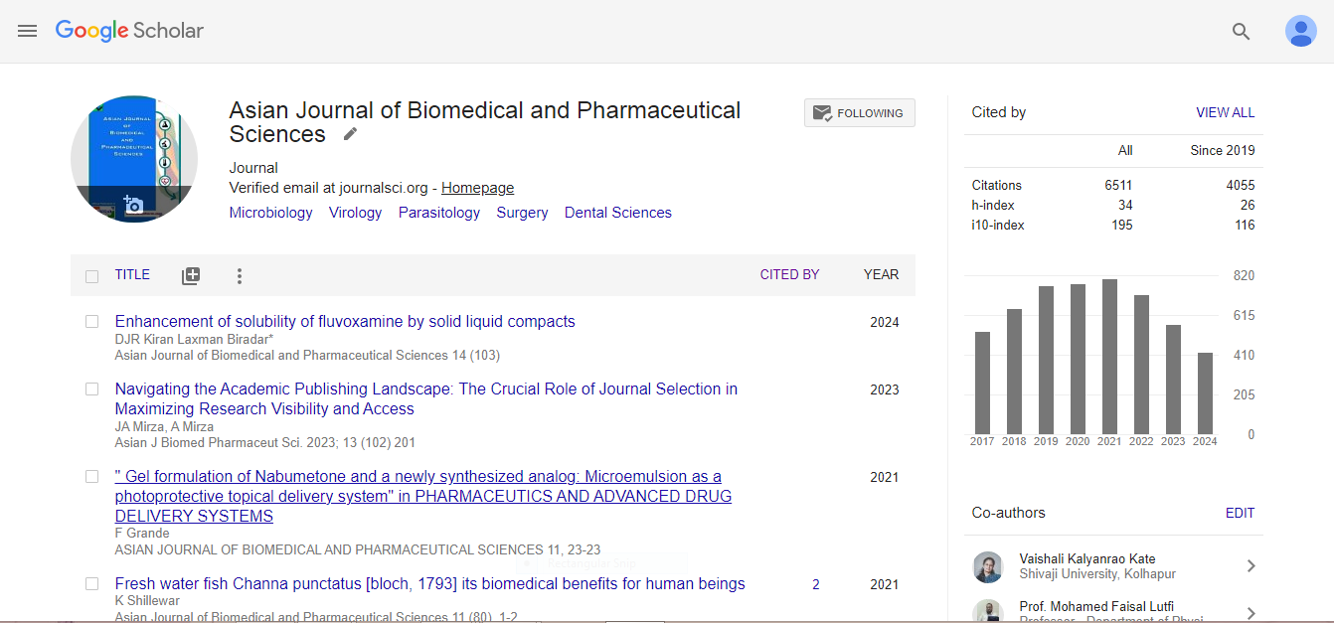Open VIEW ALL citations link
Screen dimensions: 1334x623
tap(1225, 113)
